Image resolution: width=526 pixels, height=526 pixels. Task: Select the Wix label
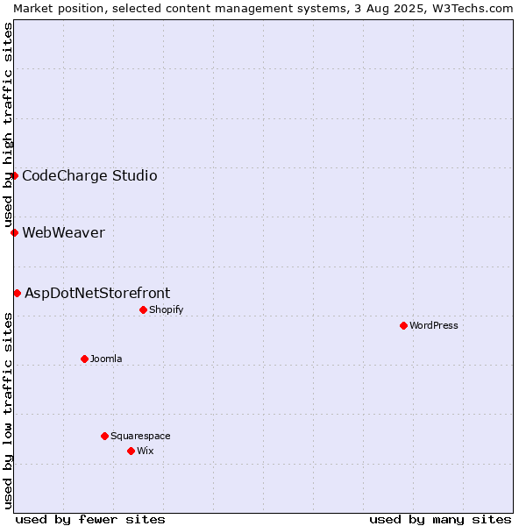(146, 451)
